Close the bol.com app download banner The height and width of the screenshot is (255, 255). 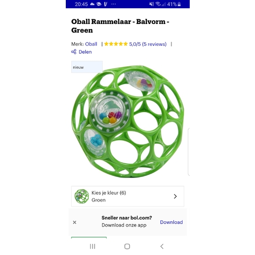tap(74, 222)
